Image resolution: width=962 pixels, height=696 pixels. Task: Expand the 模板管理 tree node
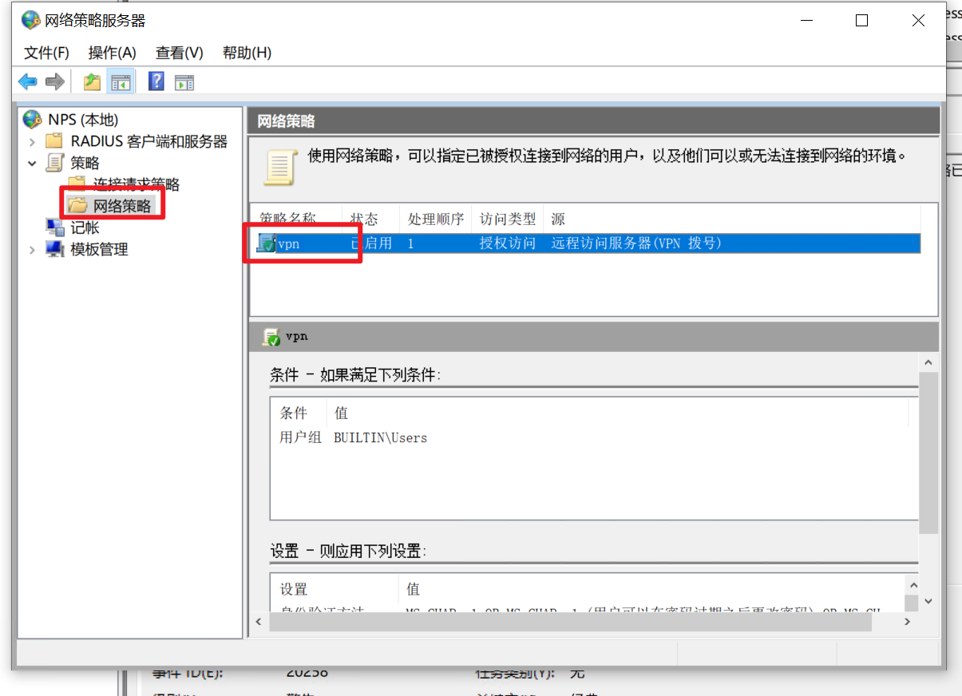click(32, 250)
